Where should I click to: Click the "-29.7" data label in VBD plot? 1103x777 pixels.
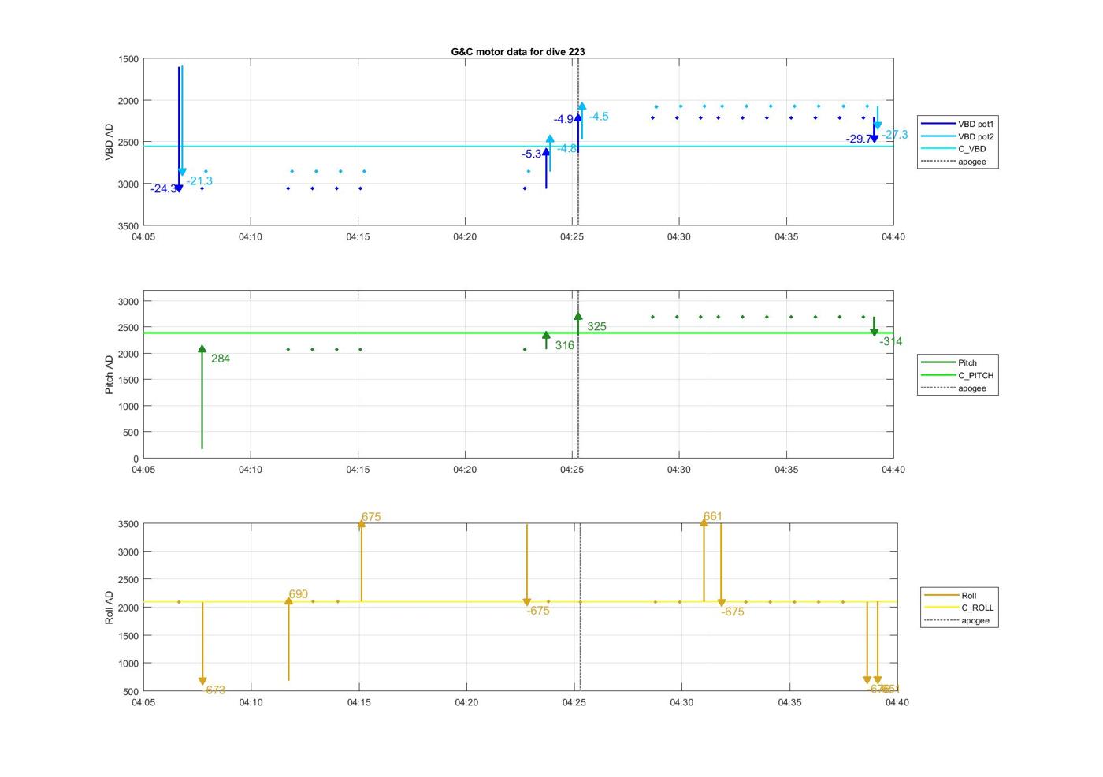click(858, 139)
